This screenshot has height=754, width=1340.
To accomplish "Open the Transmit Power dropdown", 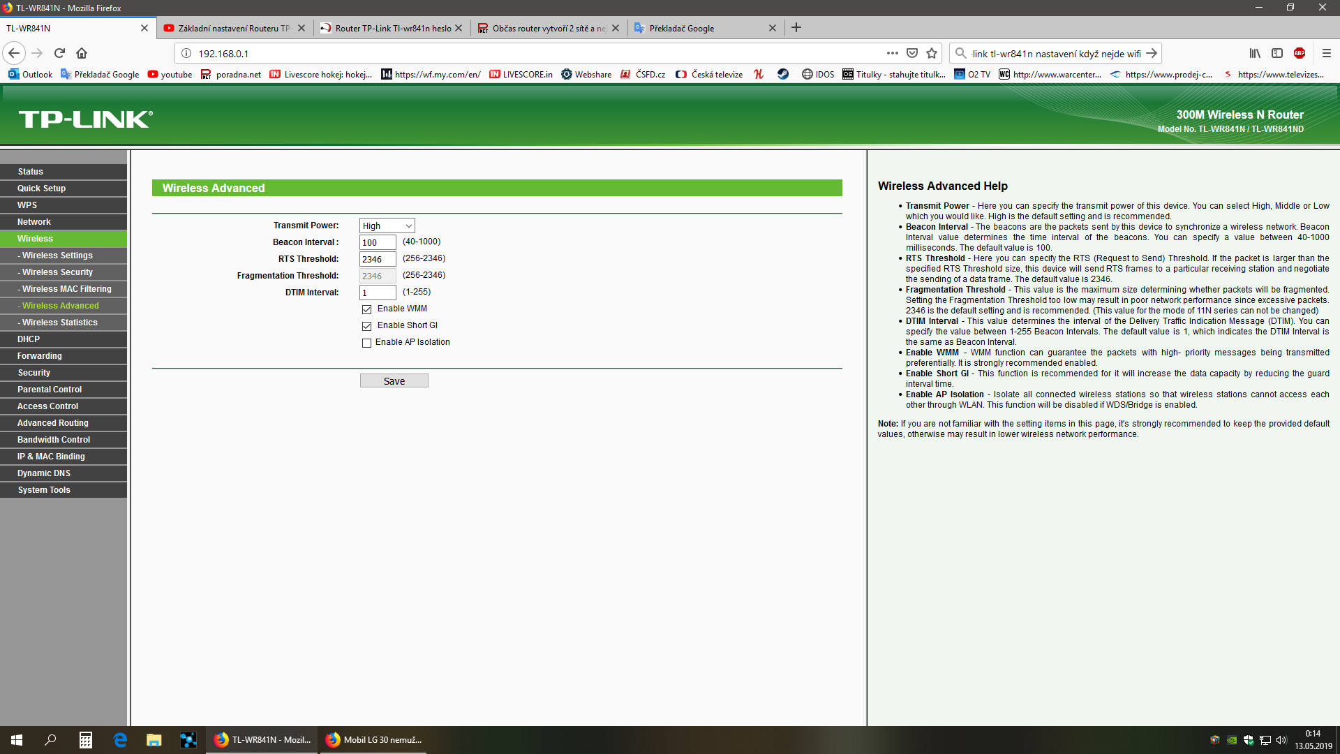I will point(387,226).
